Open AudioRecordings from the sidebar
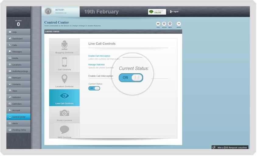The width and height of the screenshot is (257, 156). [x=19, y=71]
